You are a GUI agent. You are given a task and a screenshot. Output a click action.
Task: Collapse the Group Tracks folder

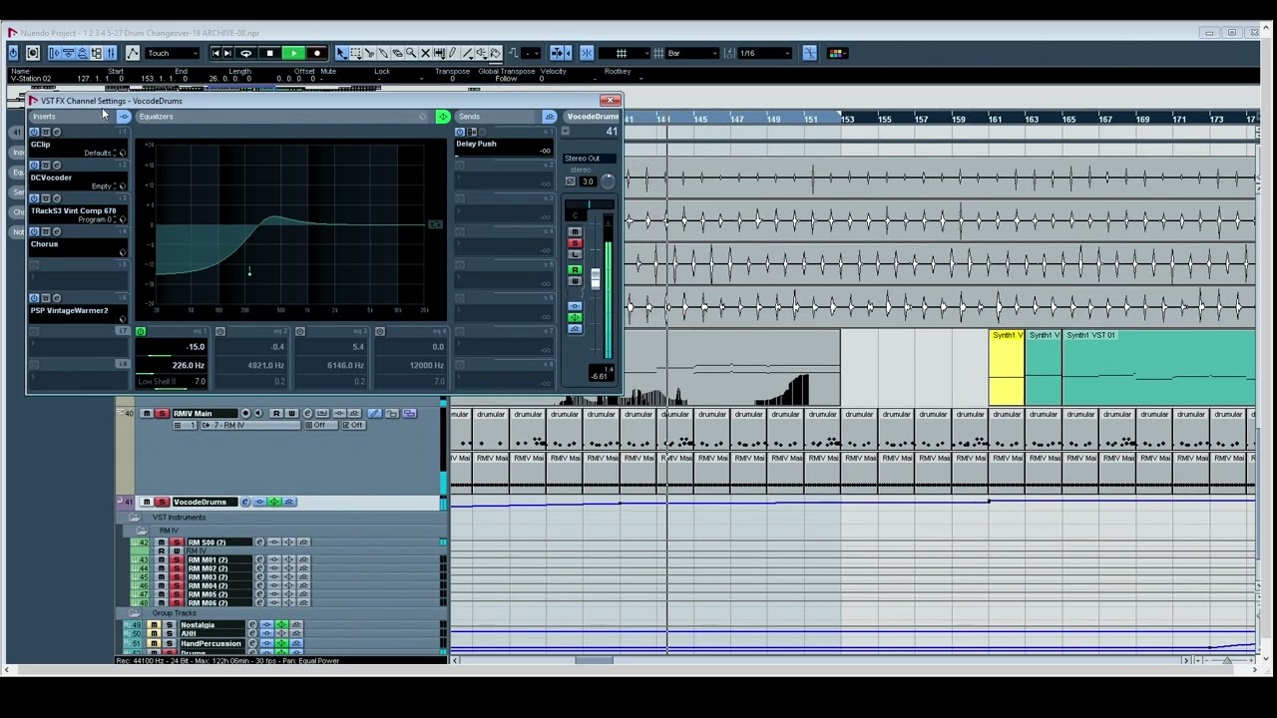(135, 613)
